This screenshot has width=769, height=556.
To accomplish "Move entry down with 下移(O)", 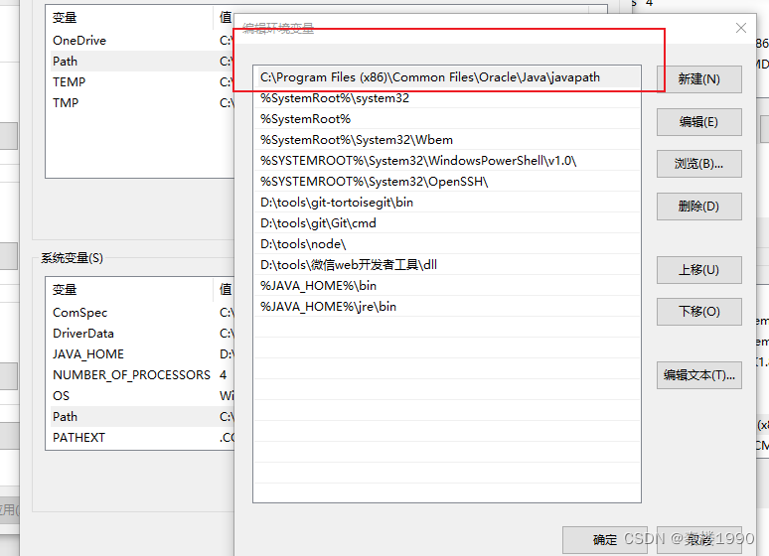I will [698, 312].
